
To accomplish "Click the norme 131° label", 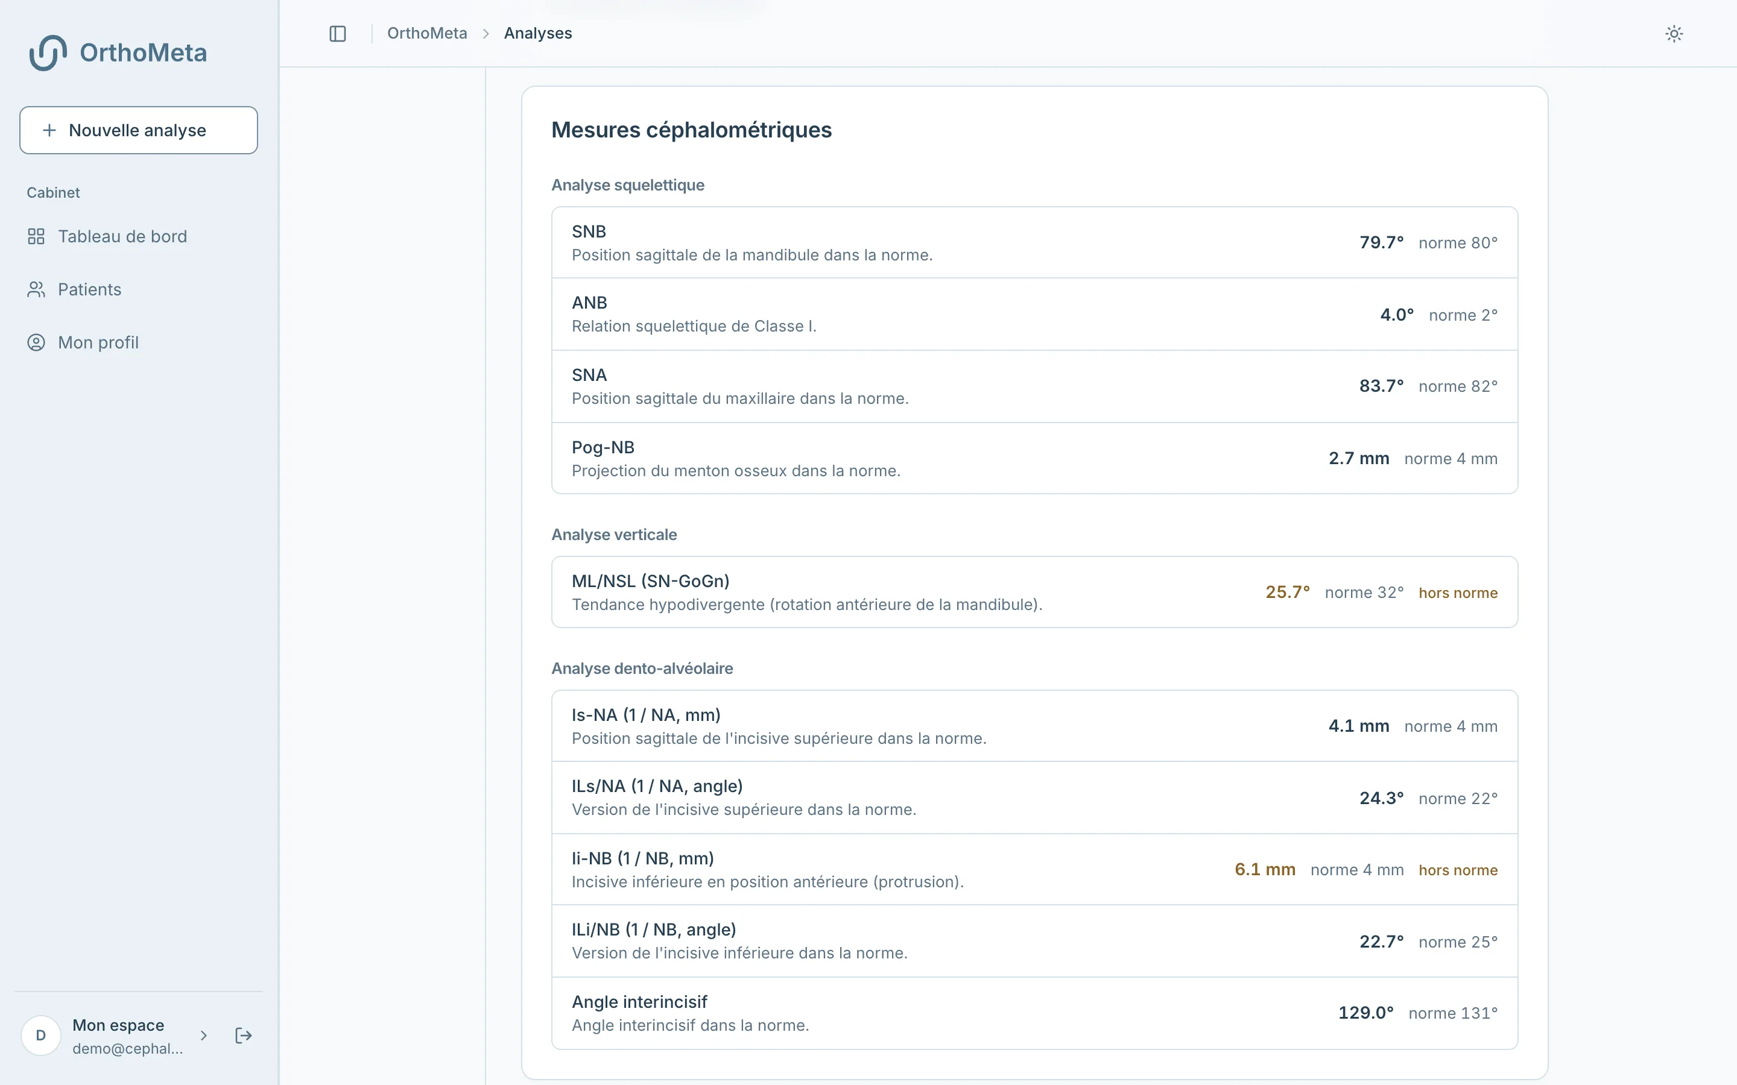I will pyautogui.click(x=1453, y=1013).
